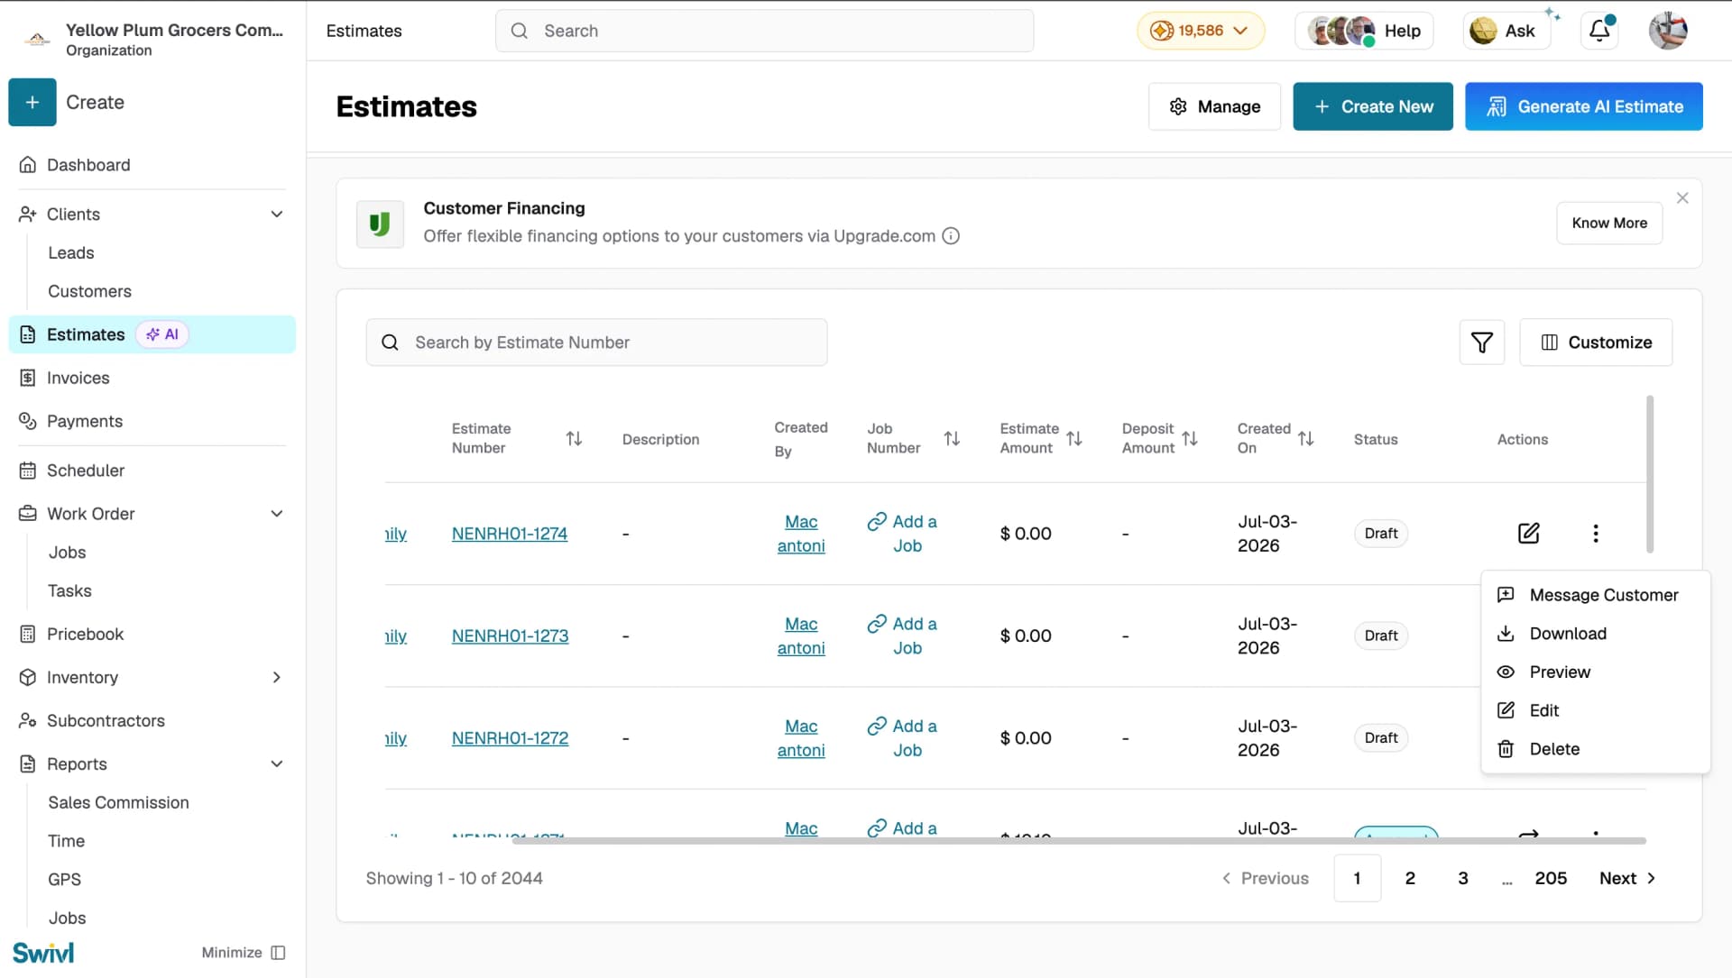Select Message Customer from menu

tap(1594, 595)
